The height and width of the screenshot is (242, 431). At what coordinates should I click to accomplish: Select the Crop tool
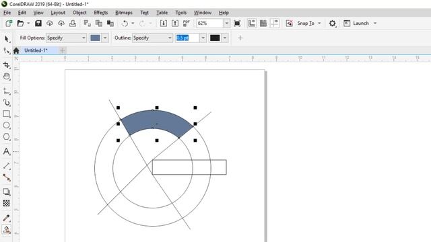pos(7,65)
